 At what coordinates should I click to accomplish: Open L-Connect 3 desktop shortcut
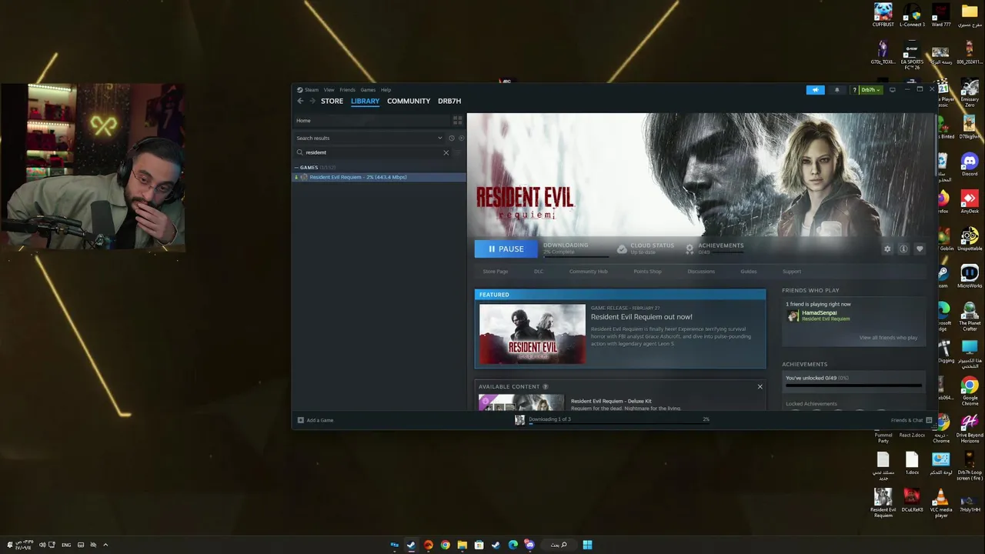click(912, 15)
